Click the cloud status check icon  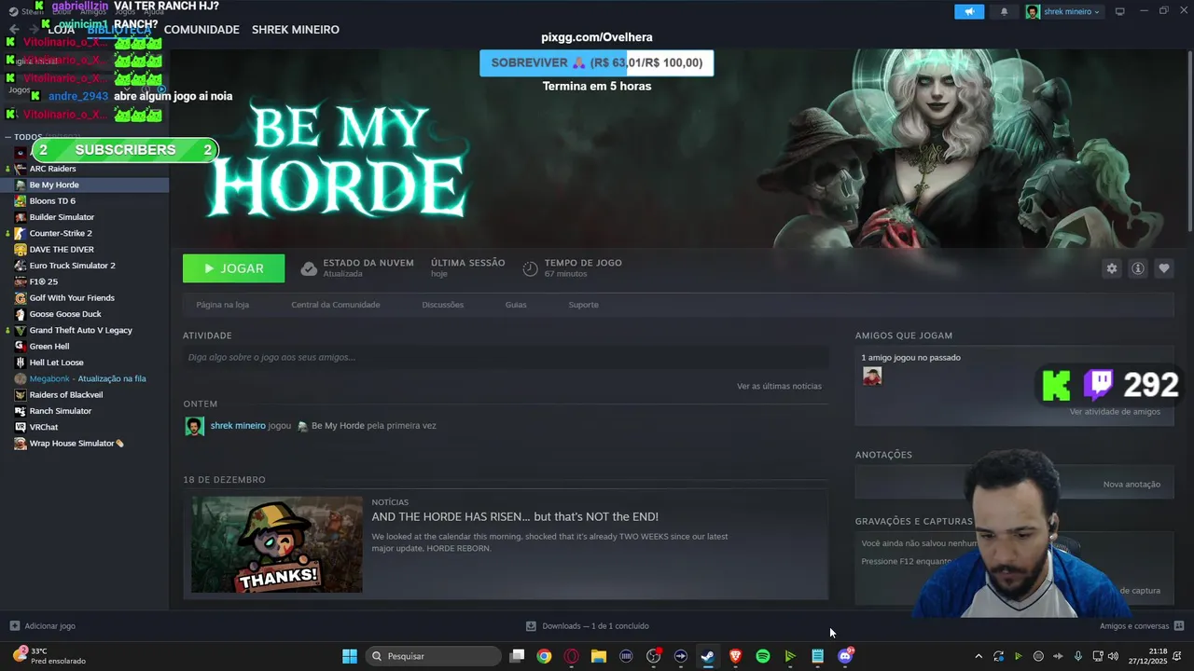tap(309, 268)
